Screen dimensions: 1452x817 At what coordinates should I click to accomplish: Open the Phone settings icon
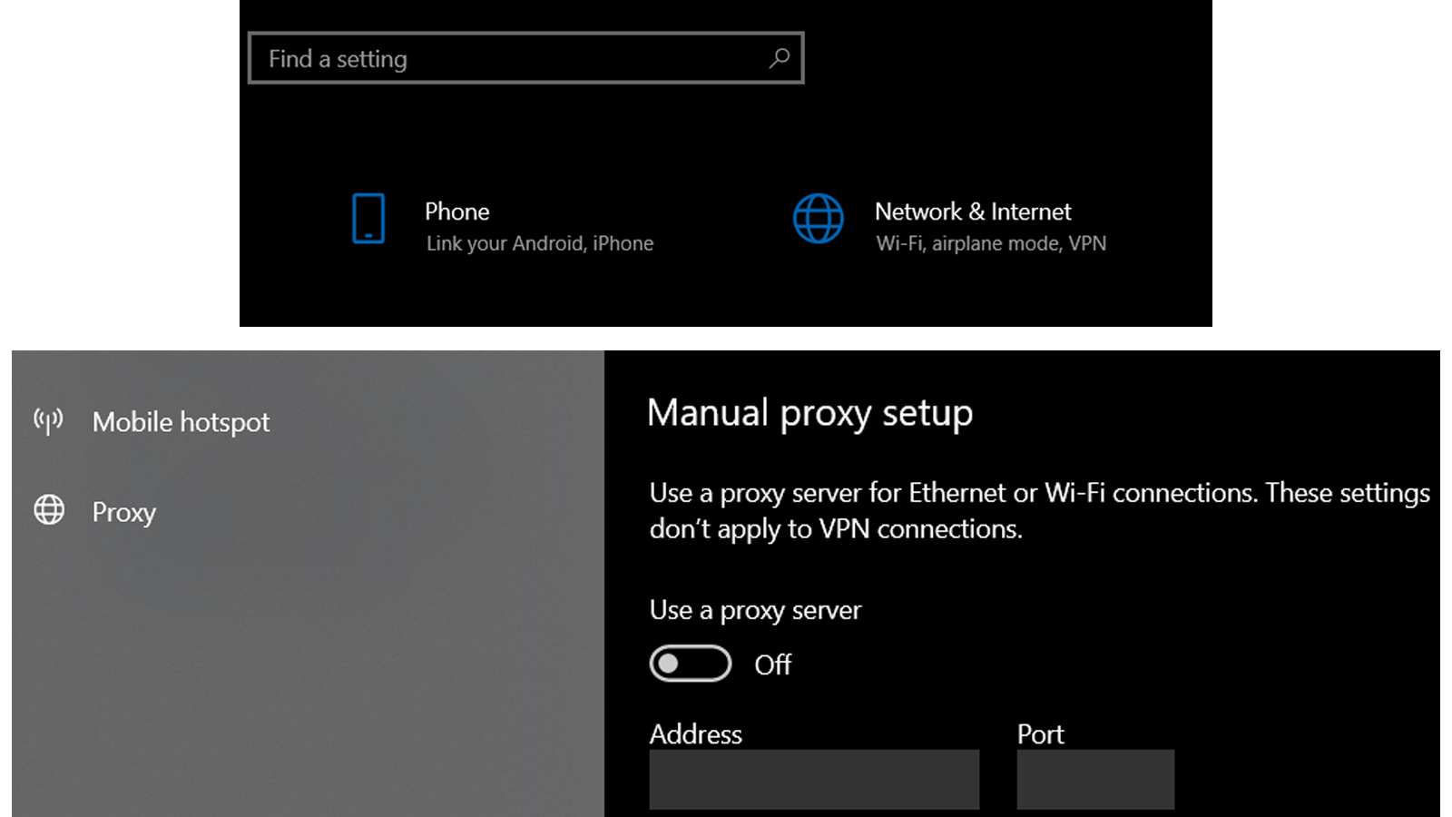coord(368,219)
